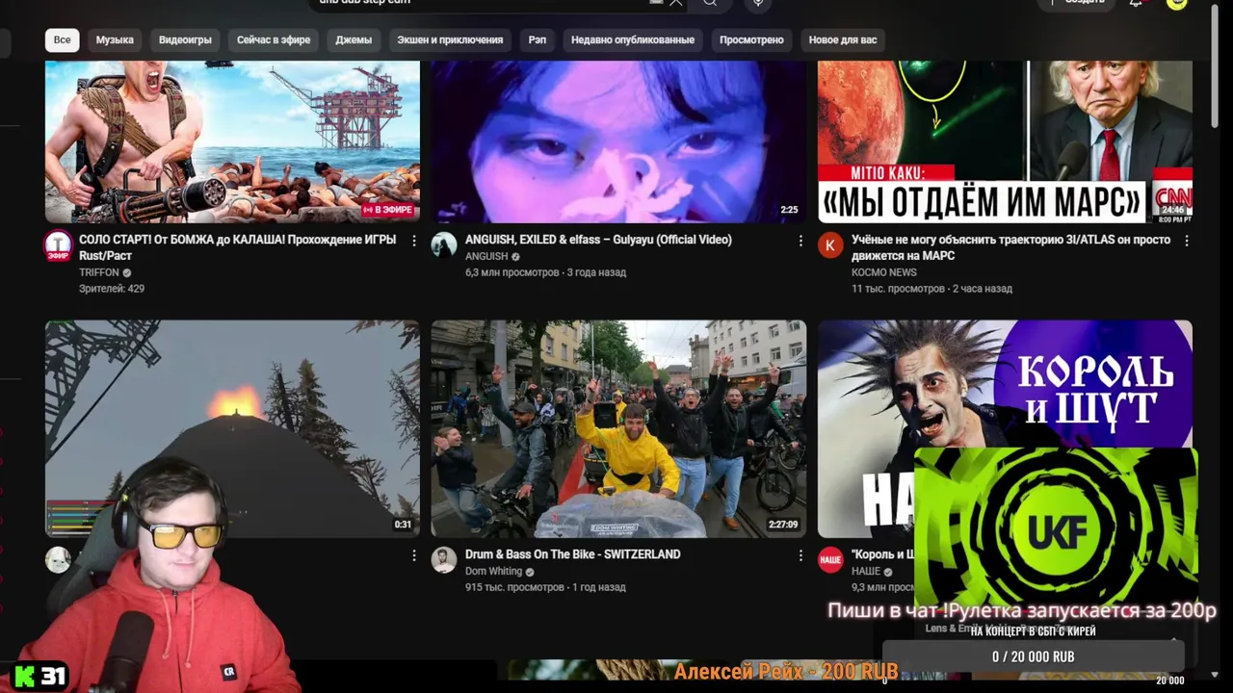Click the 2:25 duration badge
This screenshot has height=693, width=1233.
(789, 210)
